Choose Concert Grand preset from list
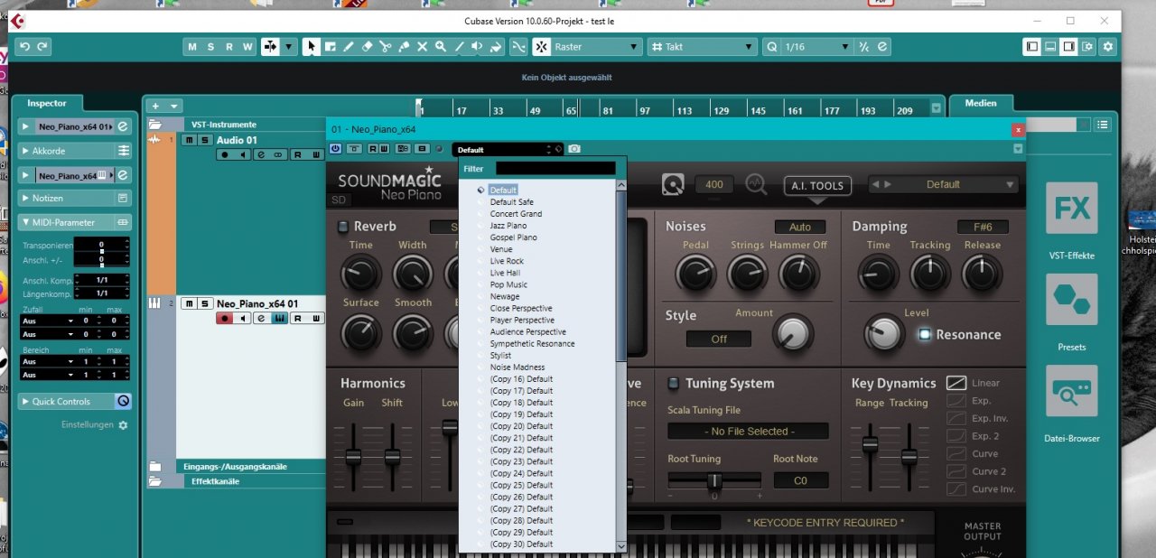1156x558 pixels. point(516,214)
